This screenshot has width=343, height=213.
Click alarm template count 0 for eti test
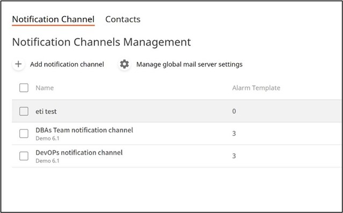coord(234,111)
